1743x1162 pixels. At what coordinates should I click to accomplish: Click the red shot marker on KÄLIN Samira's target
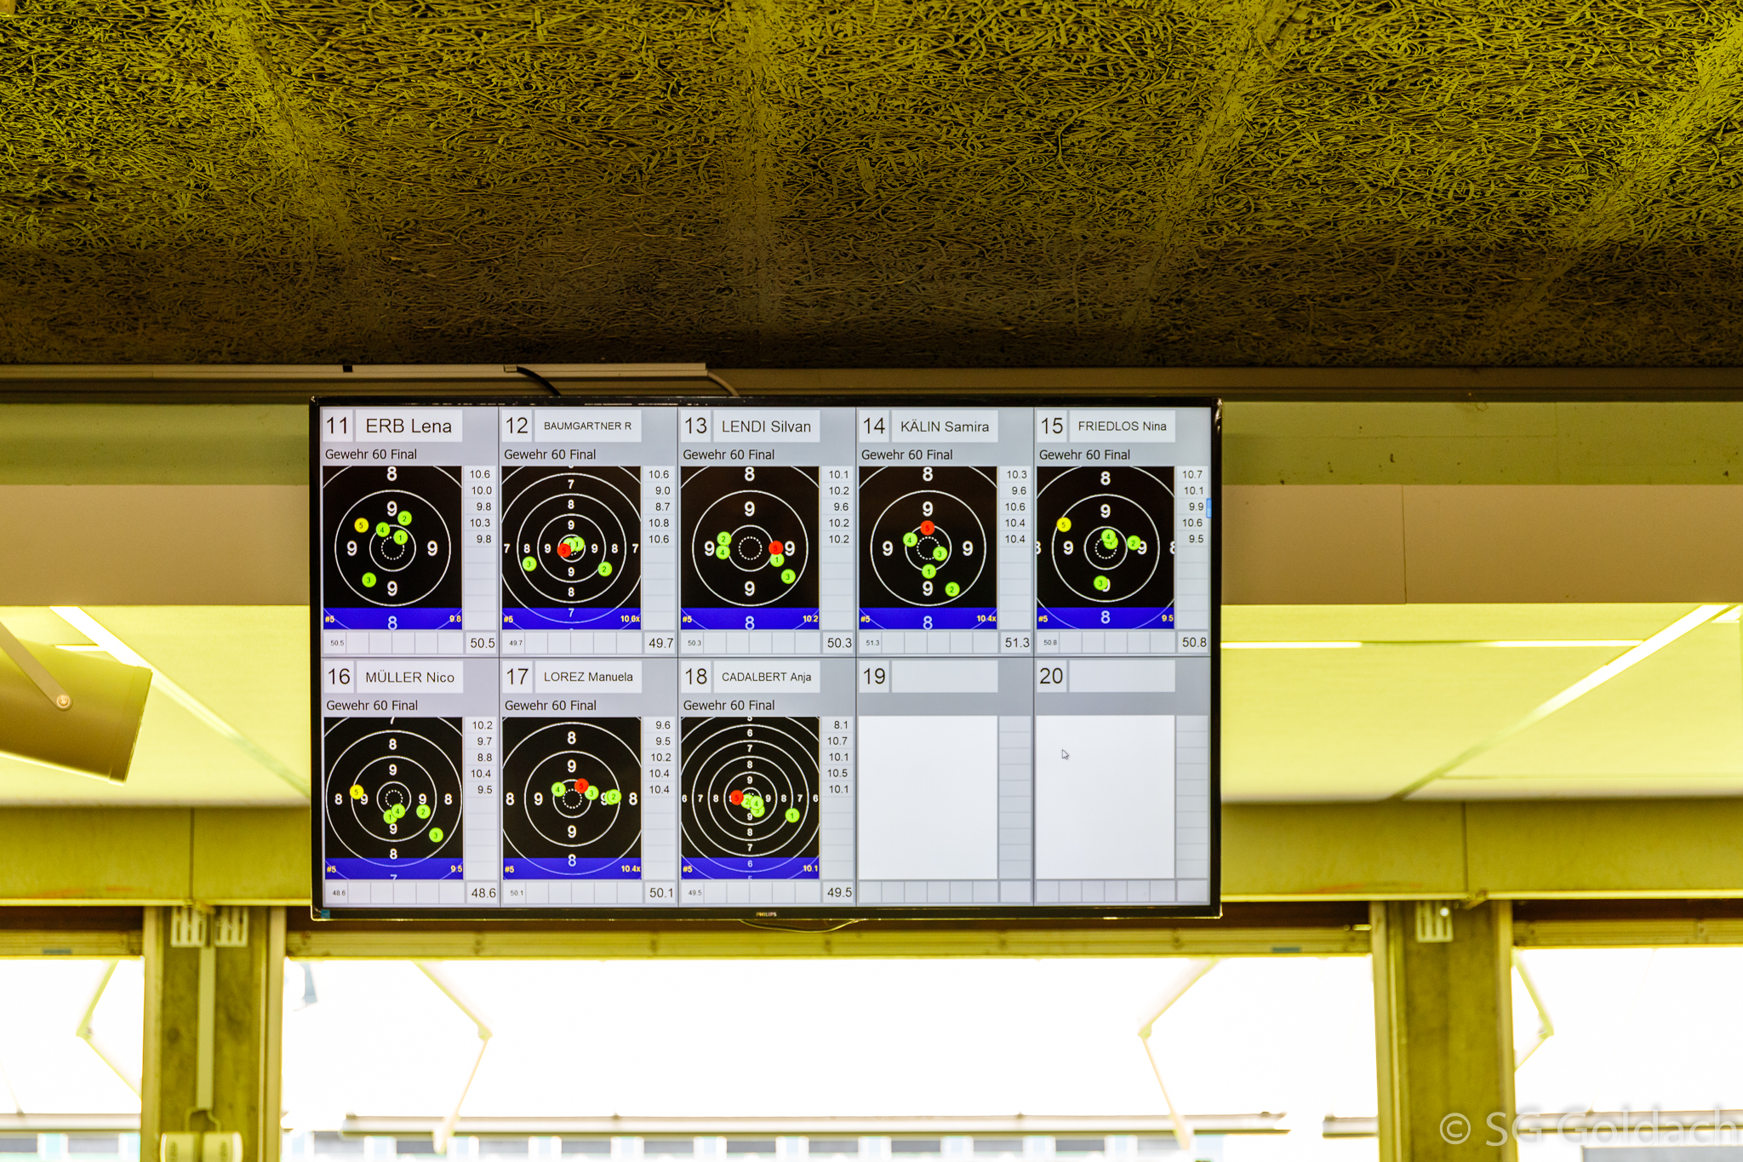pos(928,528)
